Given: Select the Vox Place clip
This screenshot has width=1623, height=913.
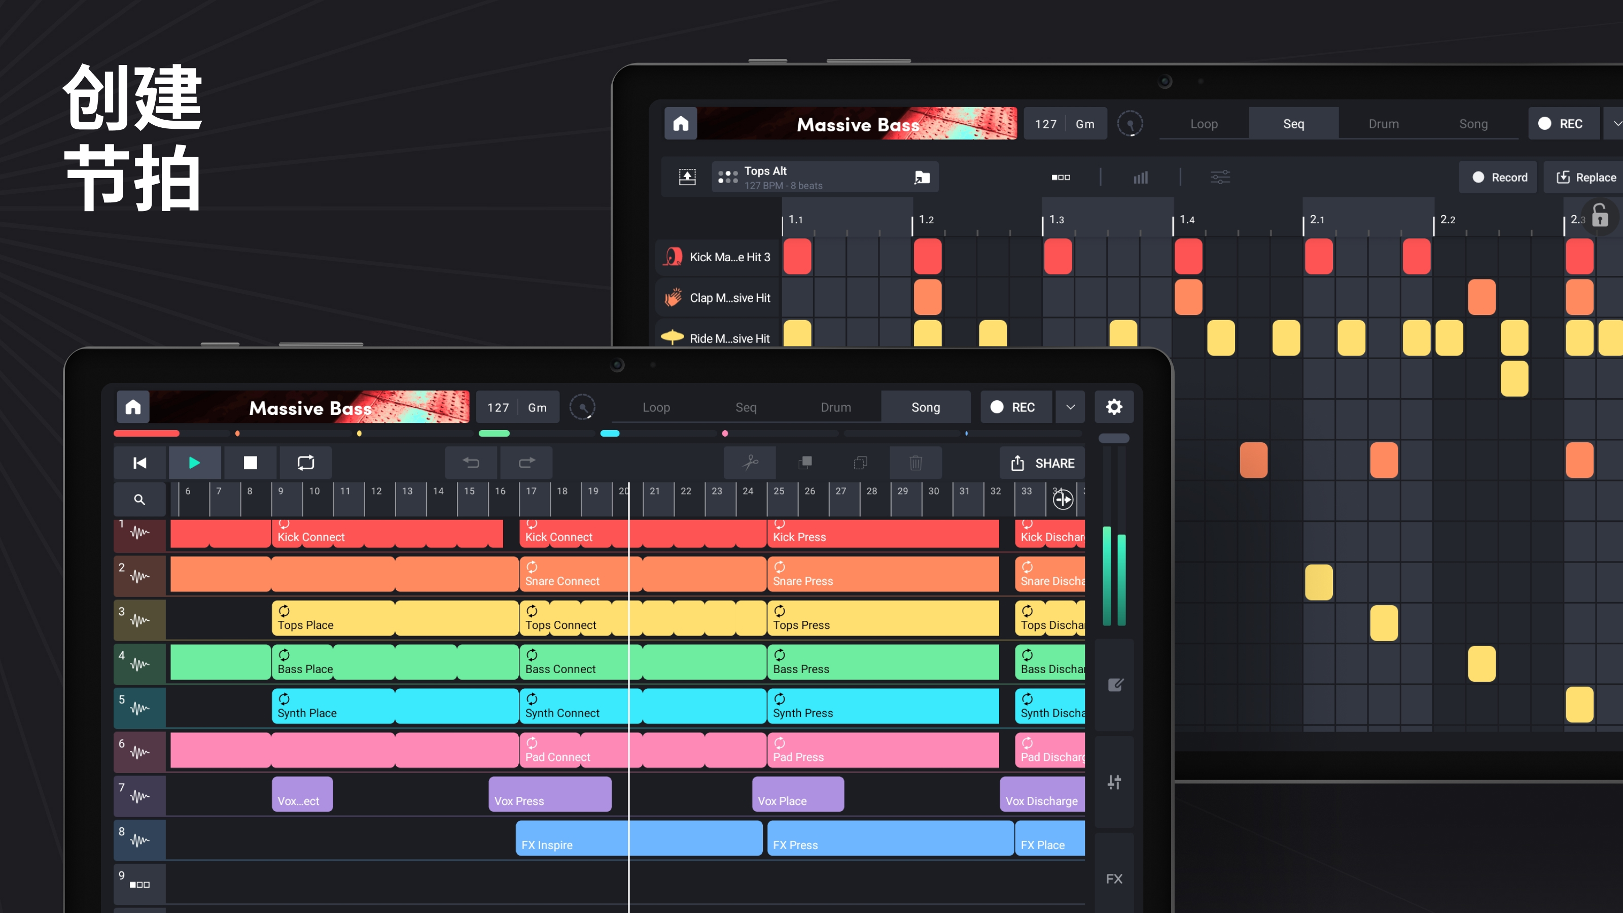Looking at the screenshot, I should pyautogui.click(x=798, y=794).
